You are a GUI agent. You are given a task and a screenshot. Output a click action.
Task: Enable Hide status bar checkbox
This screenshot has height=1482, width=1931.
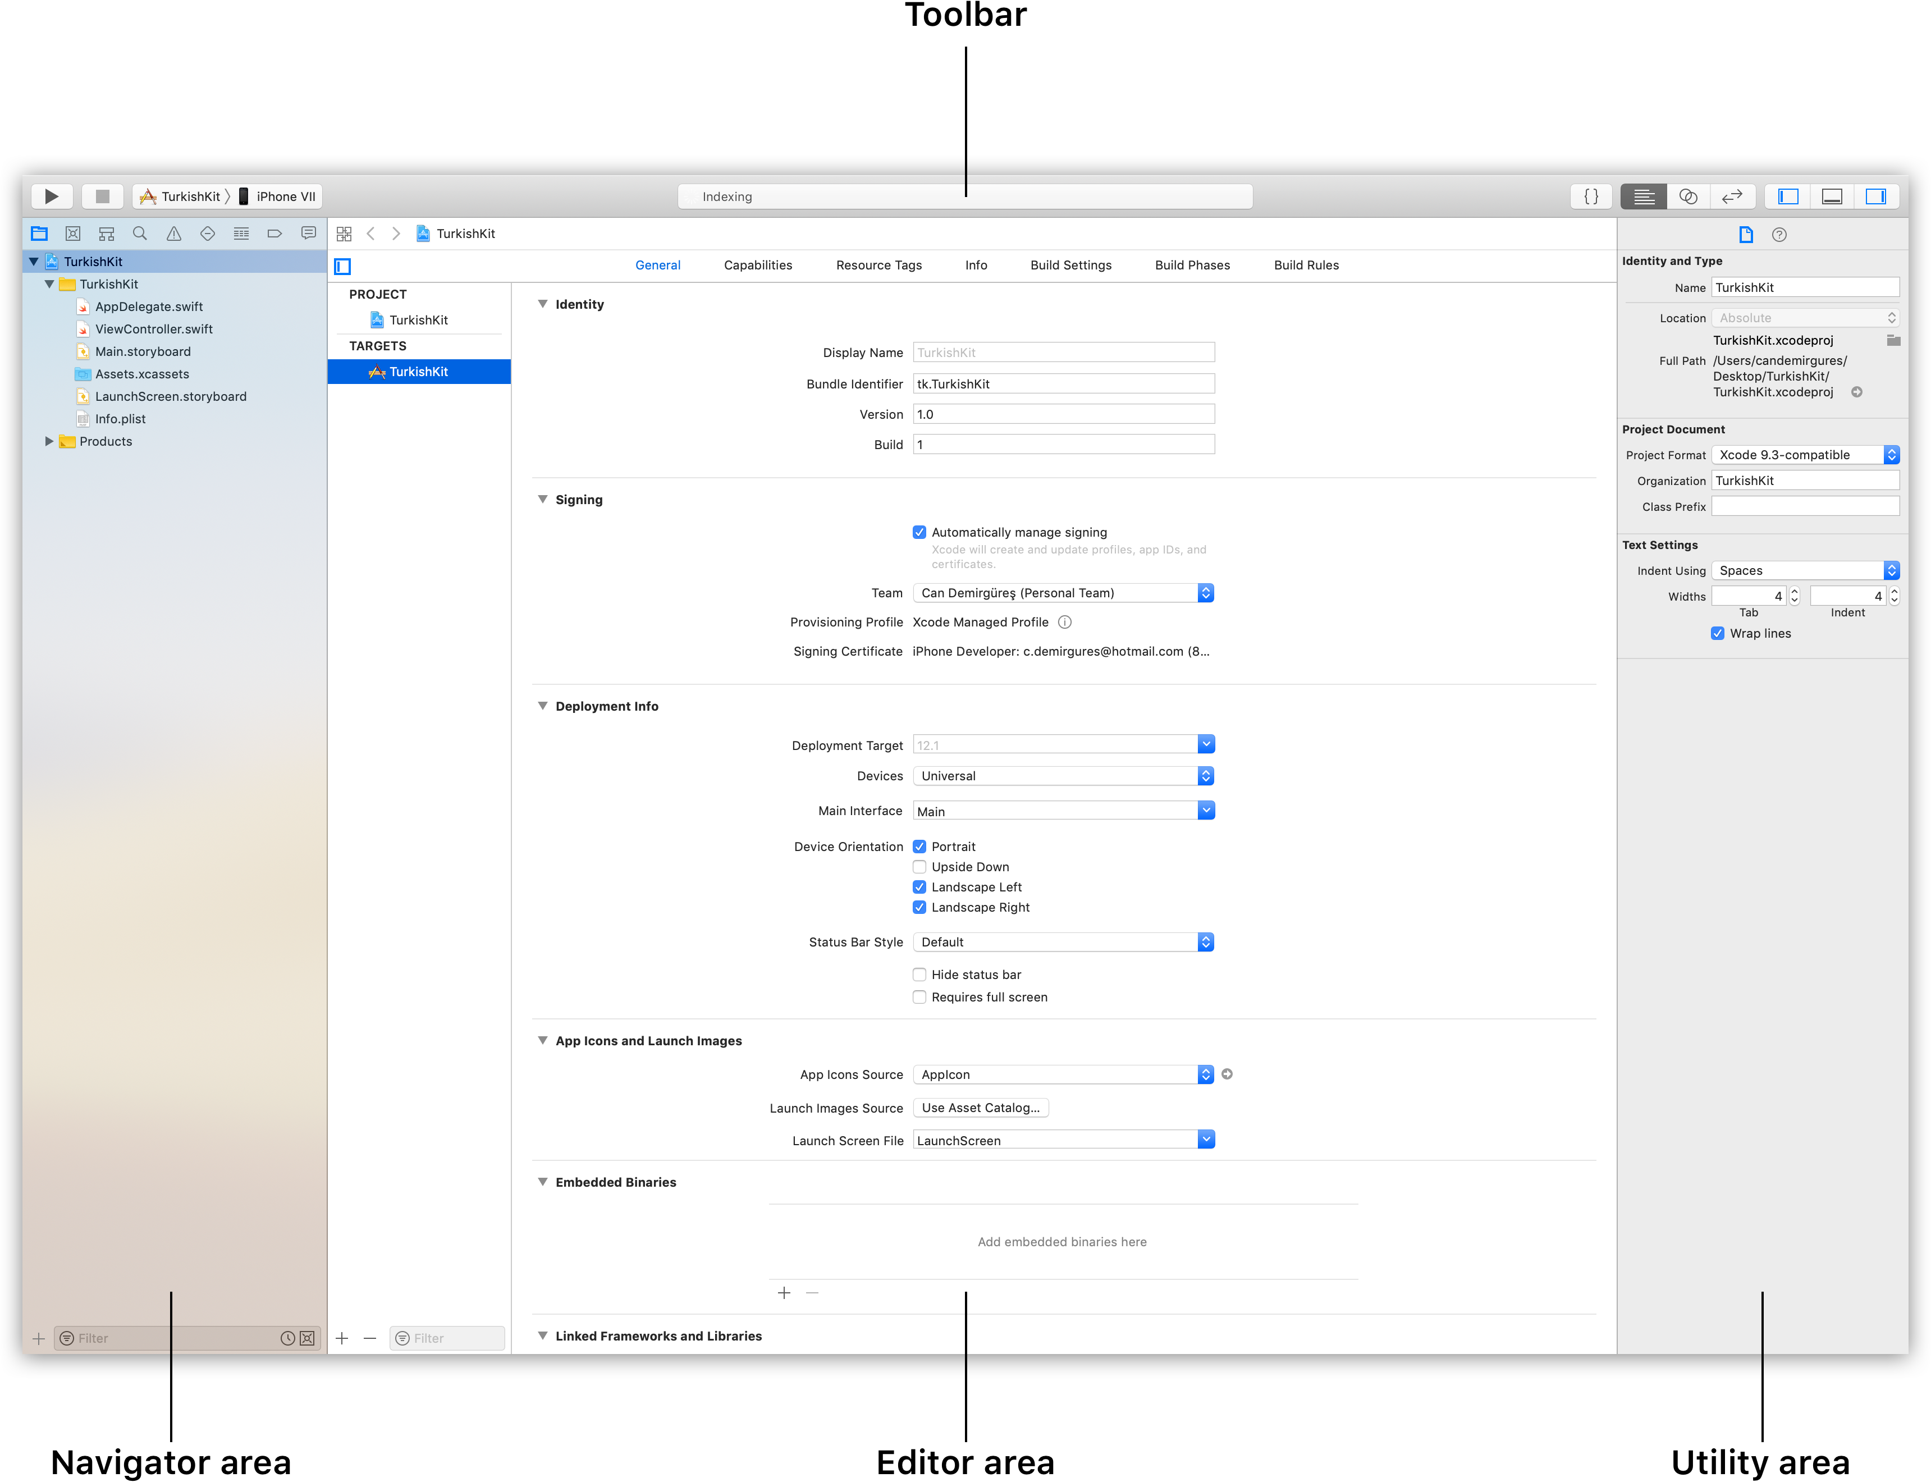click(x=919, y=975)
